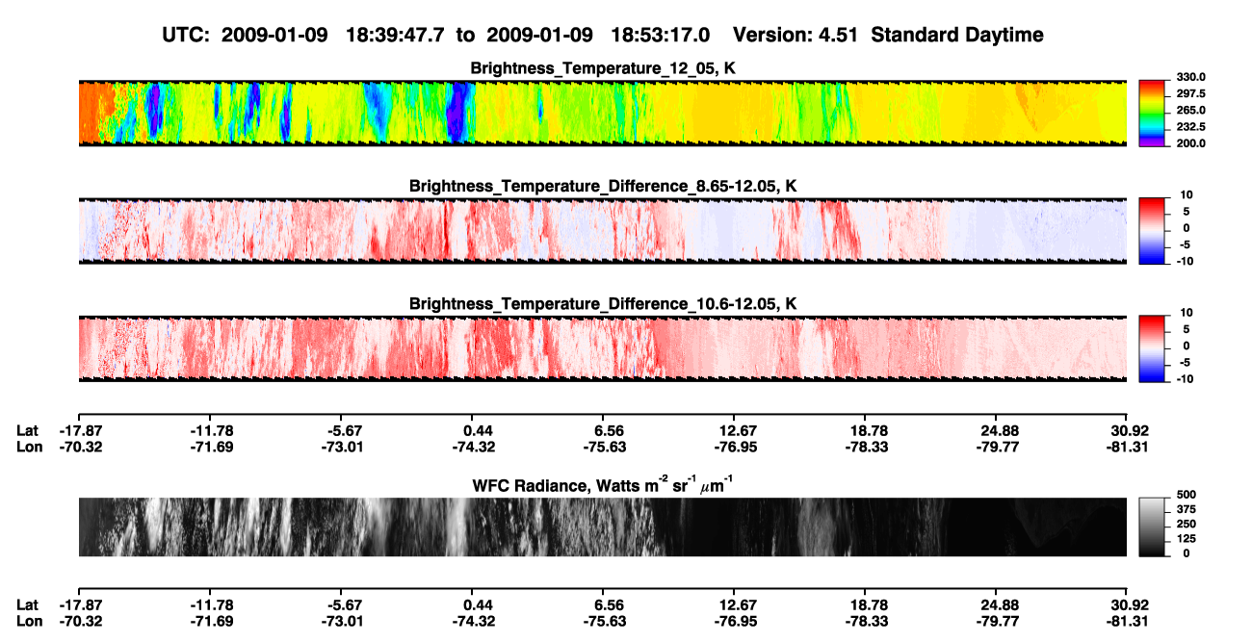Click the Brightness_Temperature_Difference_10.6-12.05 plot title
1252x642 pixels.
point(602,304)
